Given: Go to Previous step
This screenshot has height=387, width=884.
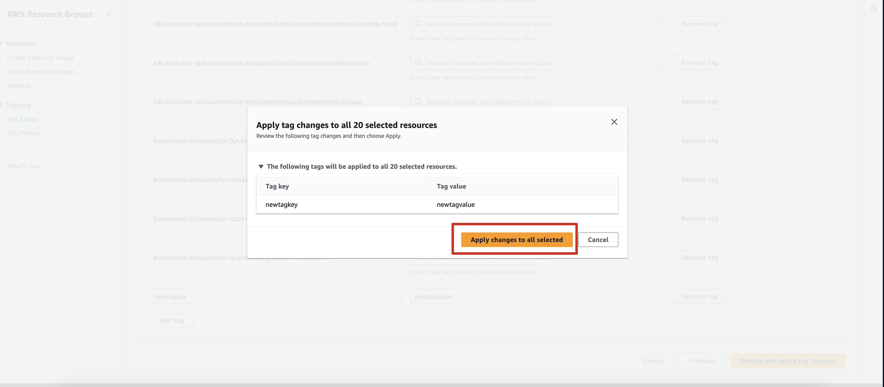Looking at the screenshot, I should tap(702, 361).
